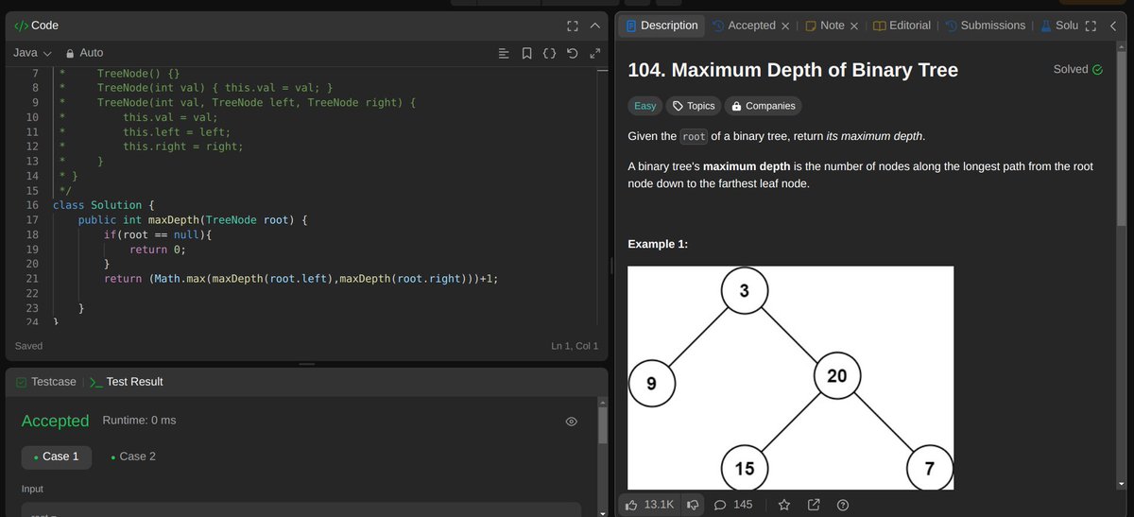The height and width of the screenshot is (517, 1134).
Task: Dislike the problem with thumbs down icon
Action: [693, 505]
